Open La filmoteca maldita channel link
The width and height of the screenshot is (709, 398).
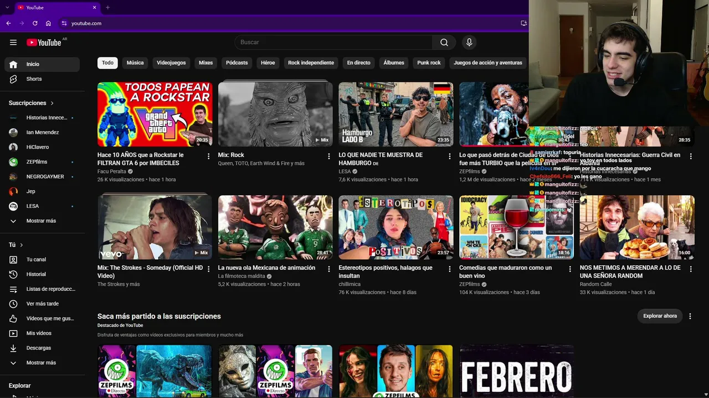tap(242, 276)
